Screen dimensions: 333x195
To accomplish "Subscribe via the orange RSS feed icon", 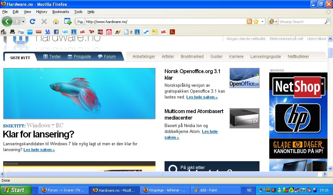I will pos(249,21).
